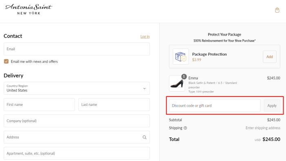This screenshot has height=161, width=286.
Task: Click the Emma product name
Action: (x=193, y=78)
